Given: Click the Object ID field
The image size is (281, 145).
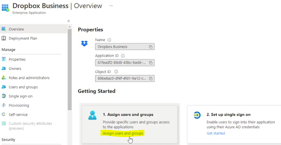Looking at the screenshot, I should click(125, 79).
